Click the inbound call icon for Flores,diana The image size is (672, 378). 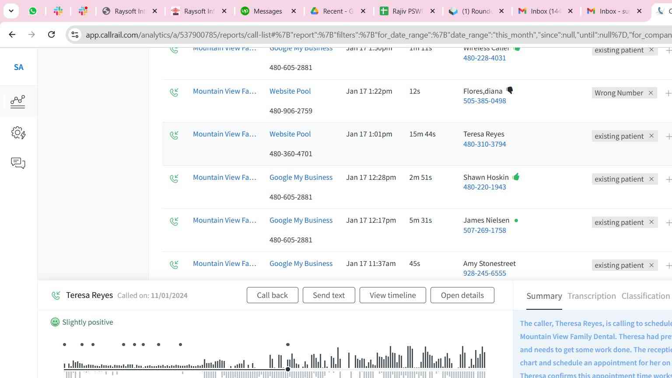[174, 92]
